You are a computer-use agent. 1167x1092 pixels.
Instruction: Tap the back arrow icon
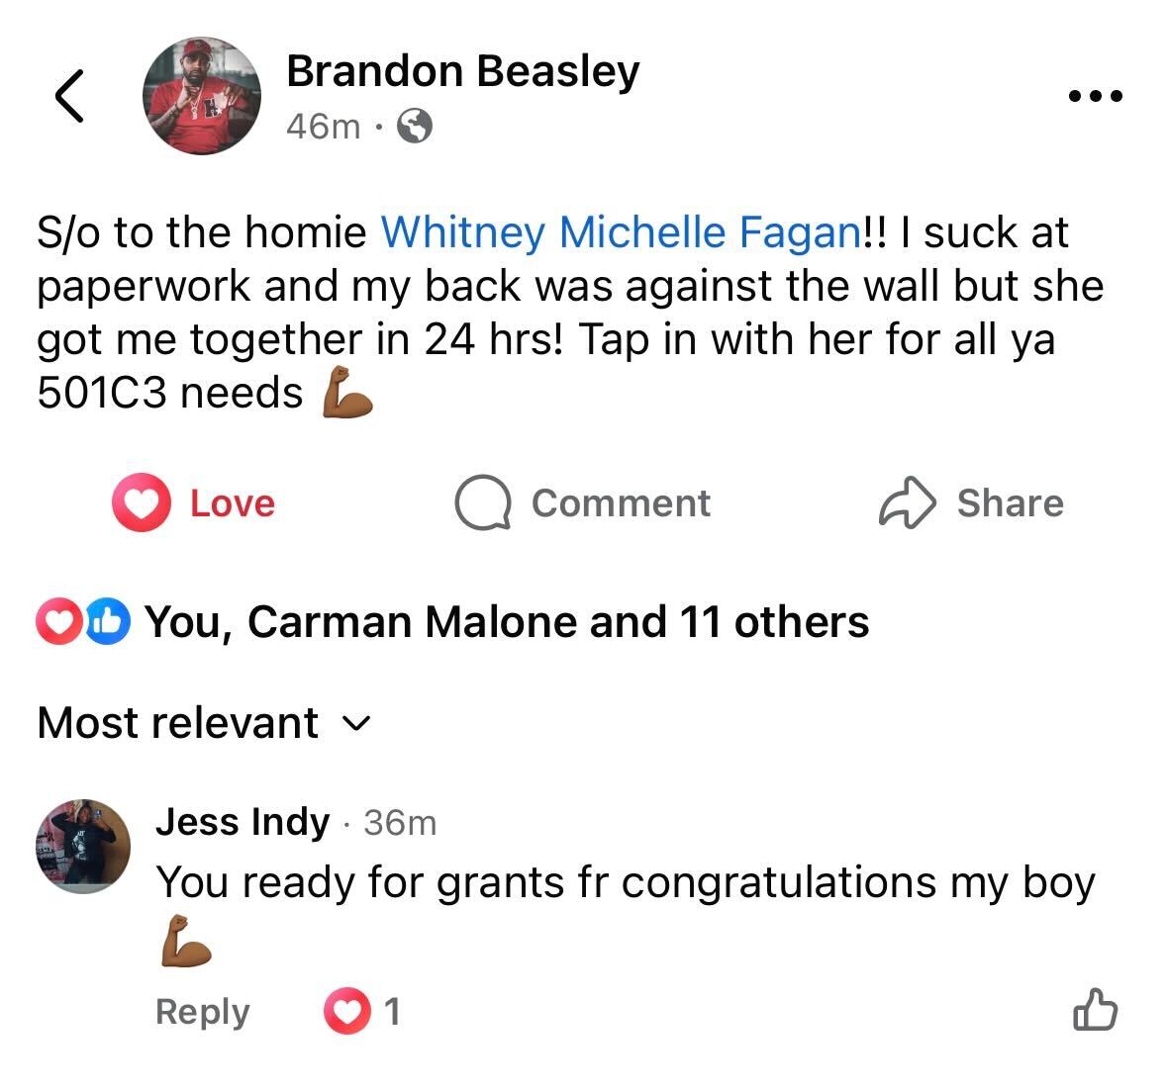click(x=68, y=96)
